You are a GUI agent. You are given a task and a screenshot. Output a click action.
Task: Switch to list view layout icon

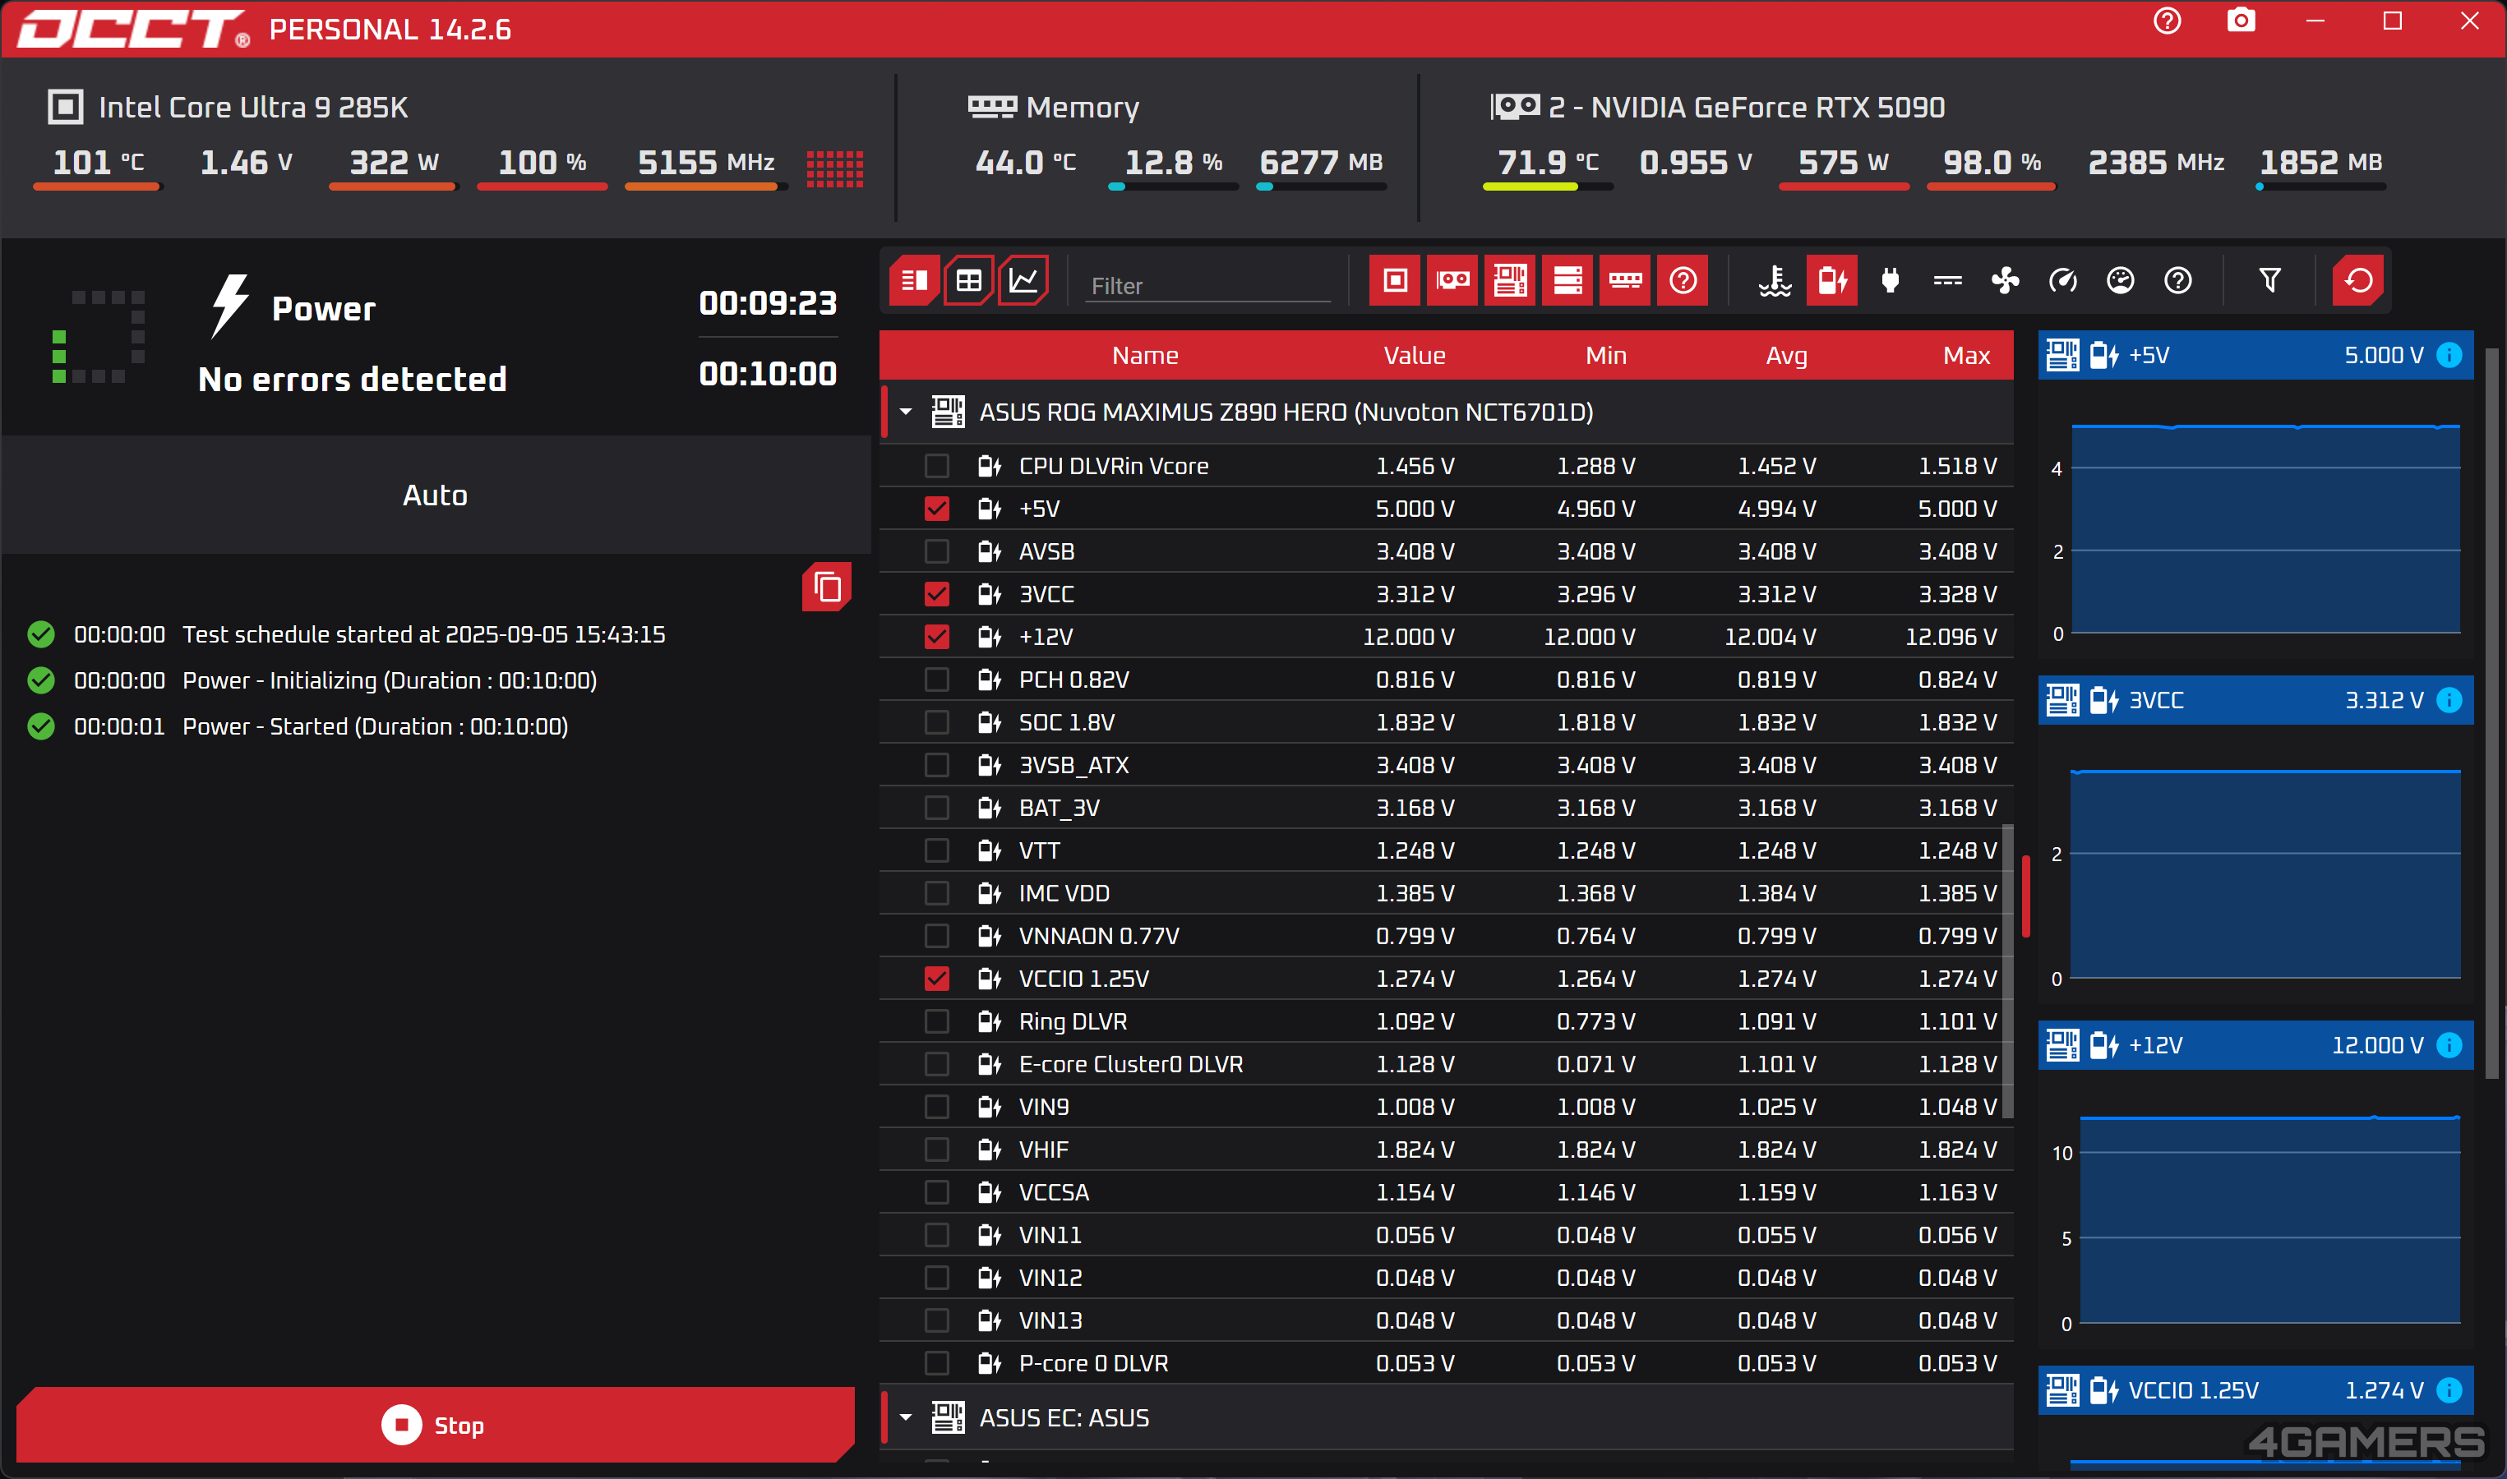(x=914, y=280)
